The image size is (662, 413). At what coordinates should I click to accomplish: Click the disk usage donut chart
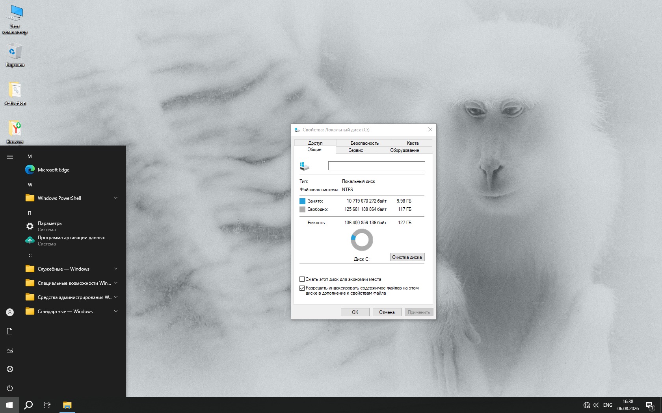click(x=362, y=240)
